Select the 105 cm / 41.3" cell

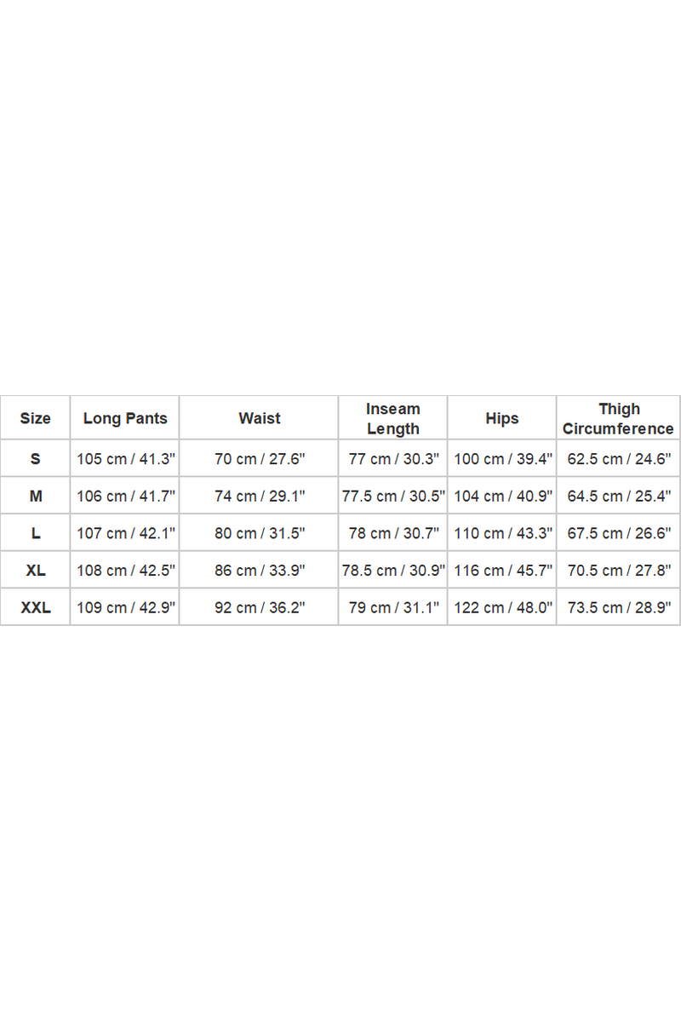click(x=125, y=458)
